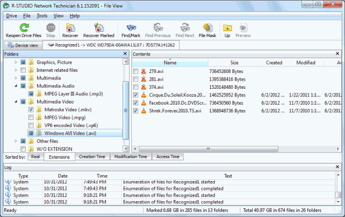Collapse the Multimedia Video tree node

pyautogui.click(x=16, y=102)
